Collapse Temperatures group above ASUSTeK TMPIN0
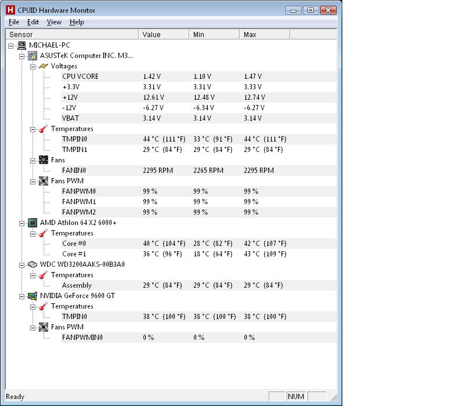Screen dimensions: 452x406 [x=33, y=129]
